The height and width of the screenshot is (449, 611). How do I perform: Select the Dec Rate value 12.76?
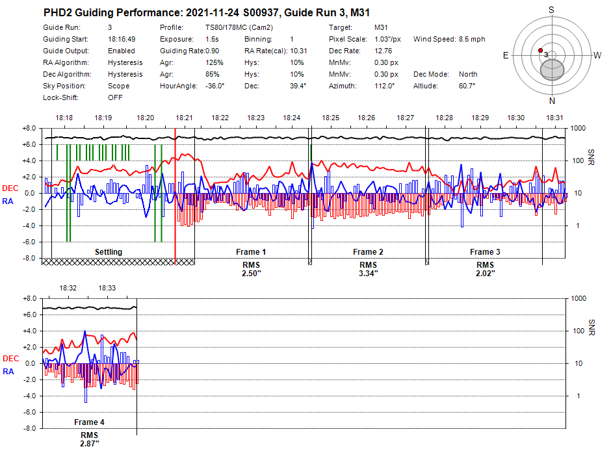pyautogui.click(x=383, y=51)
